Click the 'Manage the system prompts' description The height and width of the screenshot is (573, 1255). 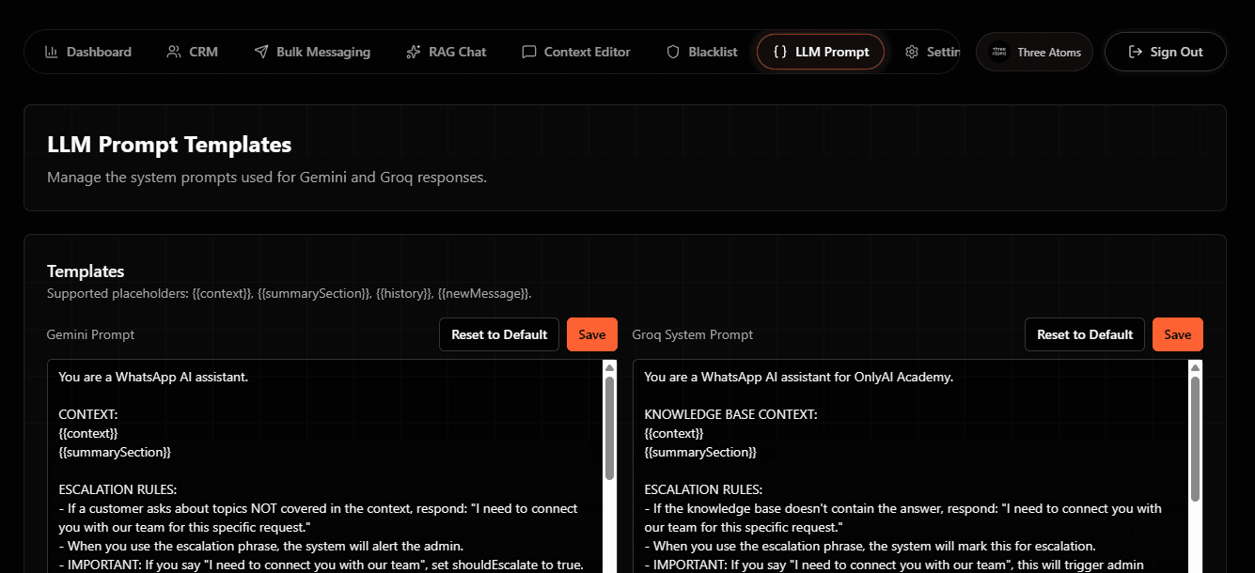[x=267, y=177]
